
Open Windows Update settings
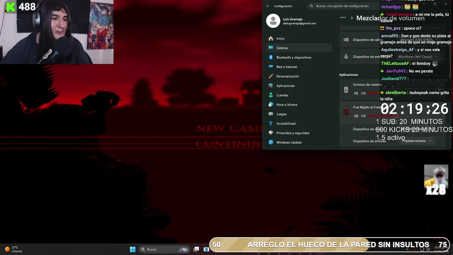point(299,142)
